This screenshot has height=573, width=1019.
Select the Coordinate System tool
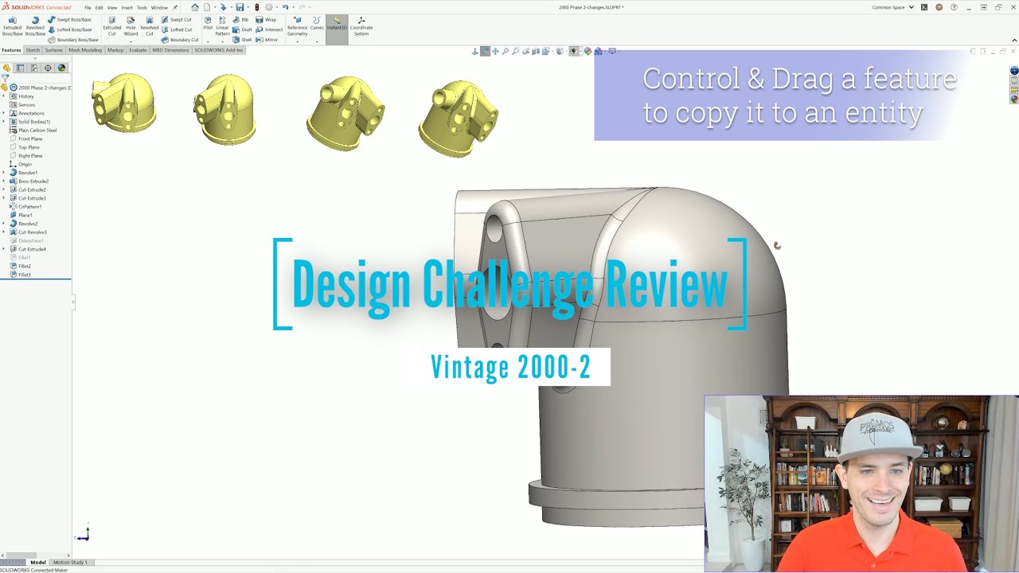361,26
